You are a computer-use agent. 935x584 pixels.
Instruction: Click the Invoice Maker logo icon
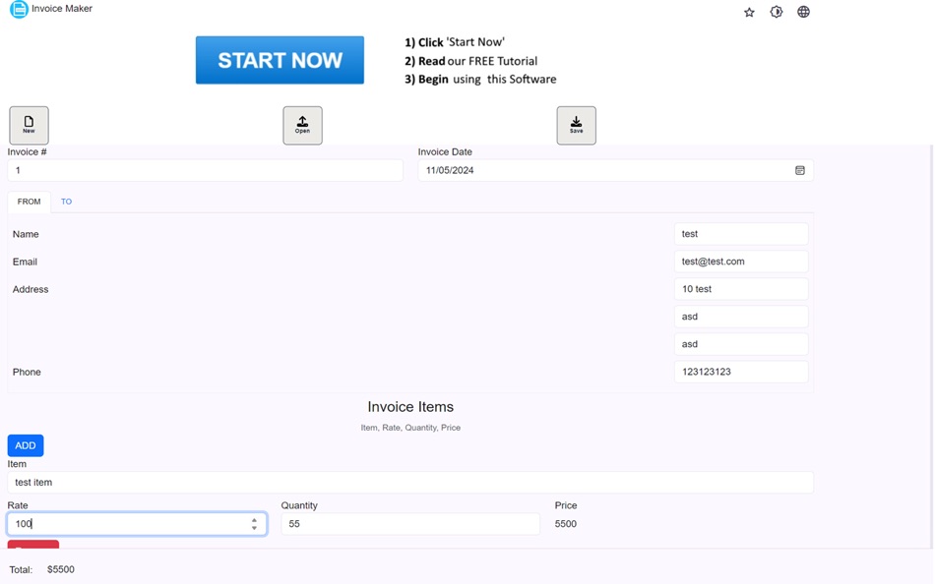pyautogui.click(x=19, y=9)
